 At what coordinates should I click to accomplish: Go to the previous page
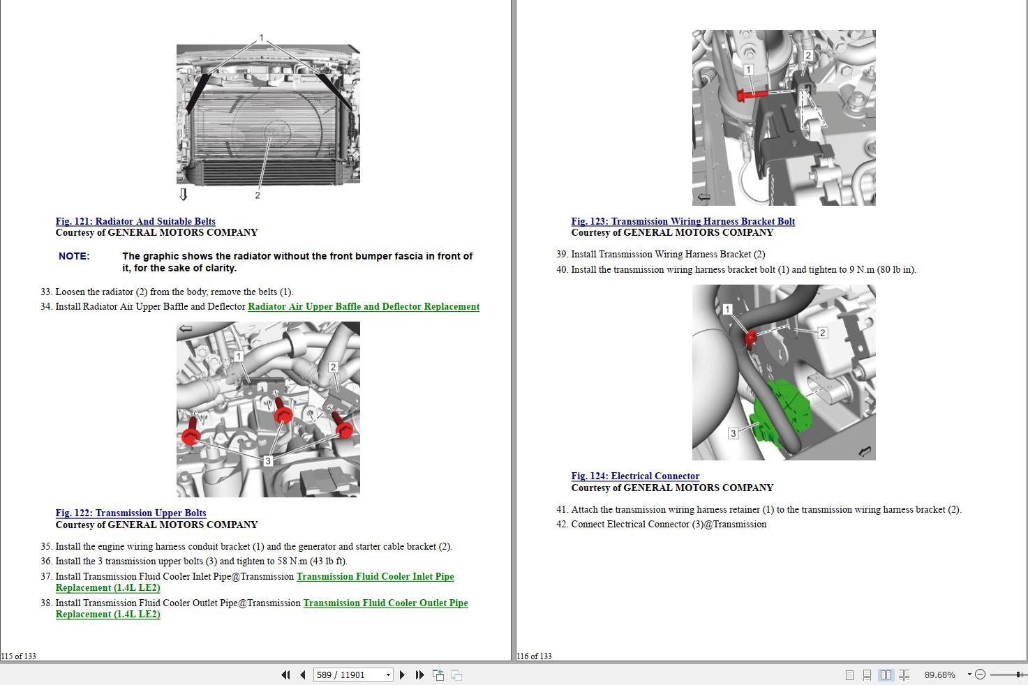point(301,675)
